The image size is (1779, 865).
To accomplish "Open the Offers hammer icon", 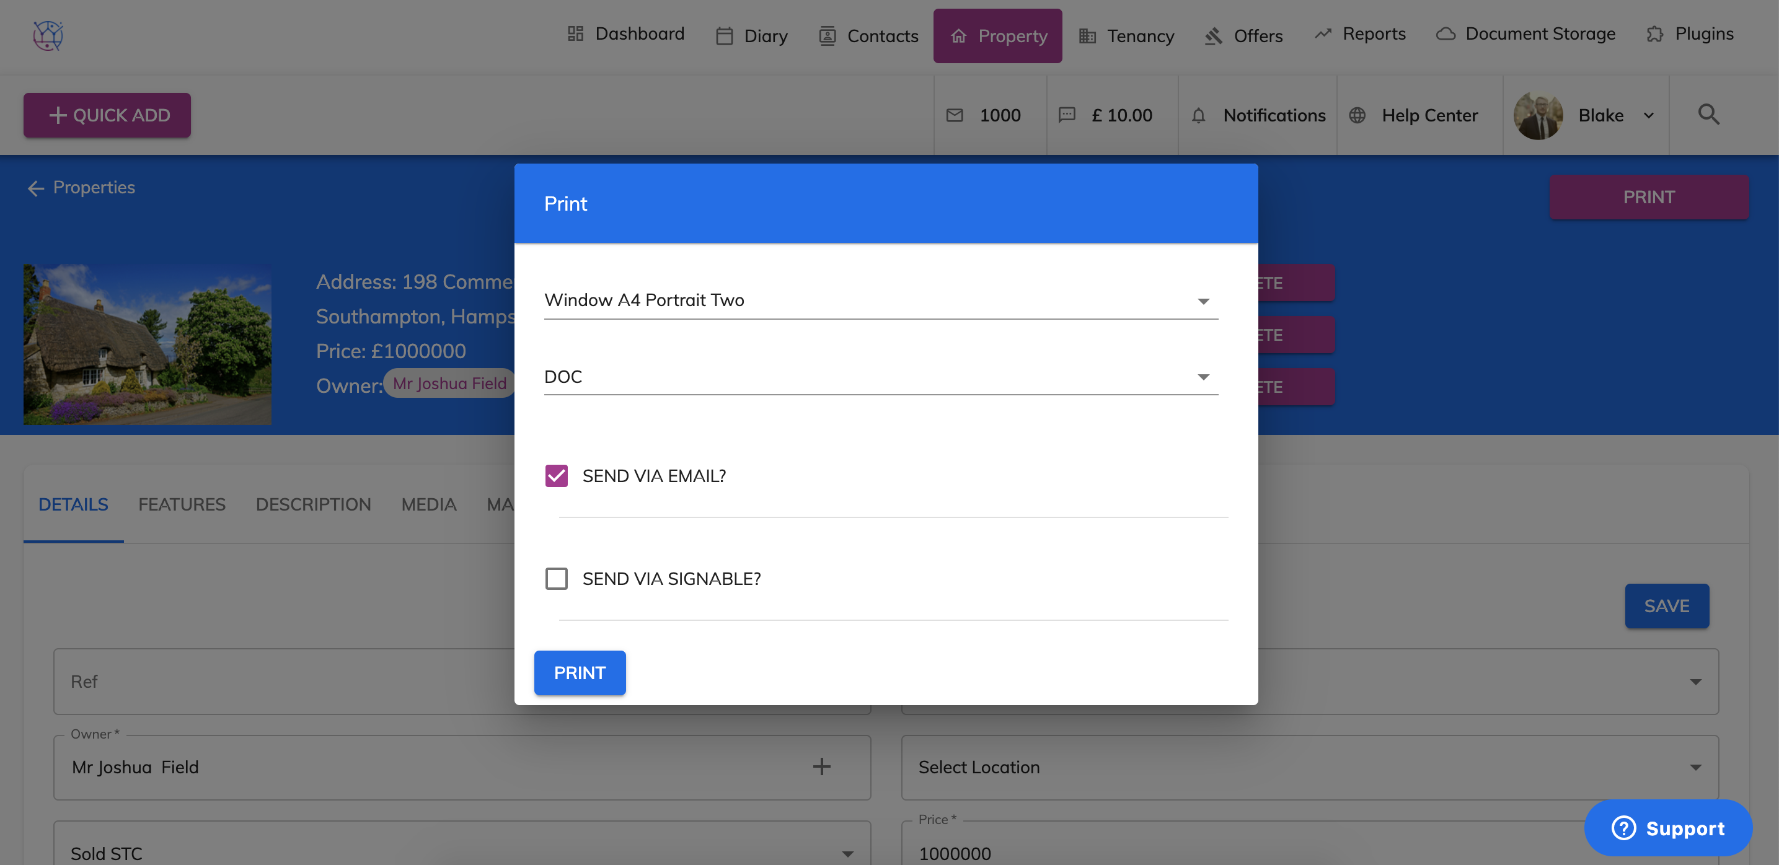I will [x=1212, y=35].
